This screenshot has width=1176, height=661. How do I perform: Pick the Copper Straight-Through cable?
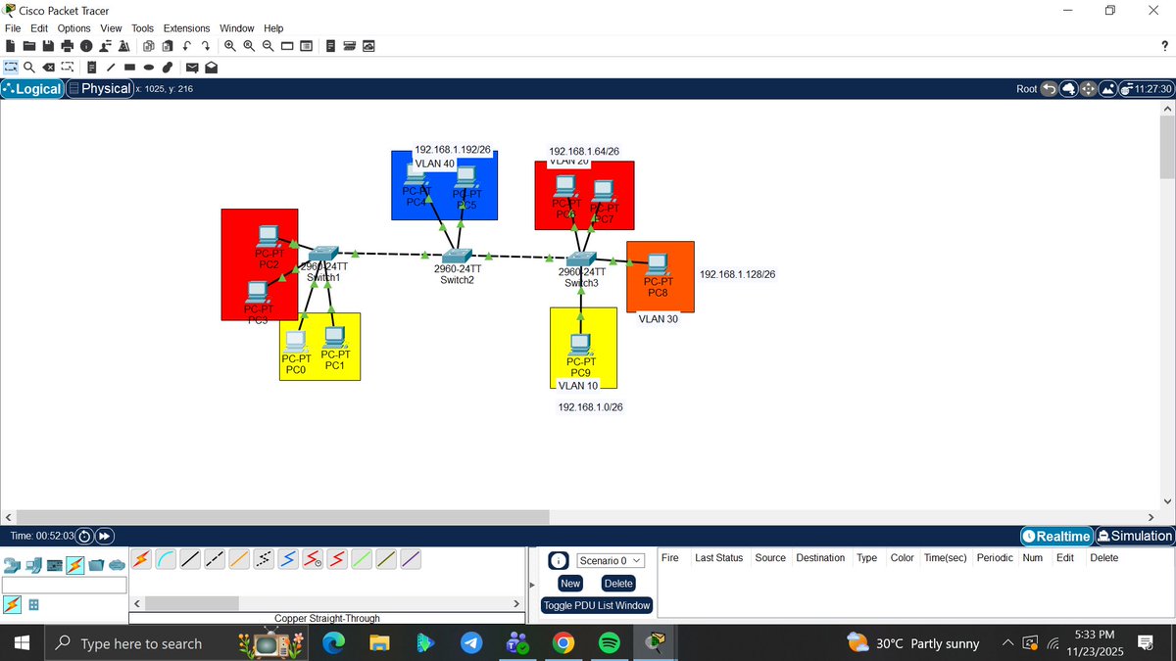click(x=190, y=559)
